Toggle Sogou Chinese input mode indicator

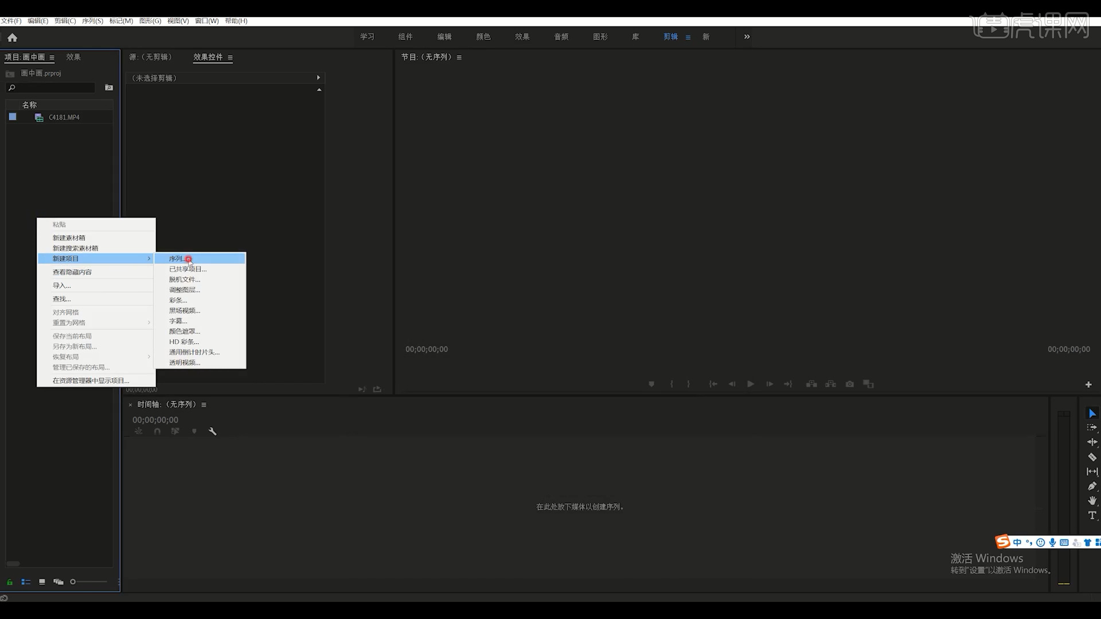pyautogui.click(x=1017, y=542)
